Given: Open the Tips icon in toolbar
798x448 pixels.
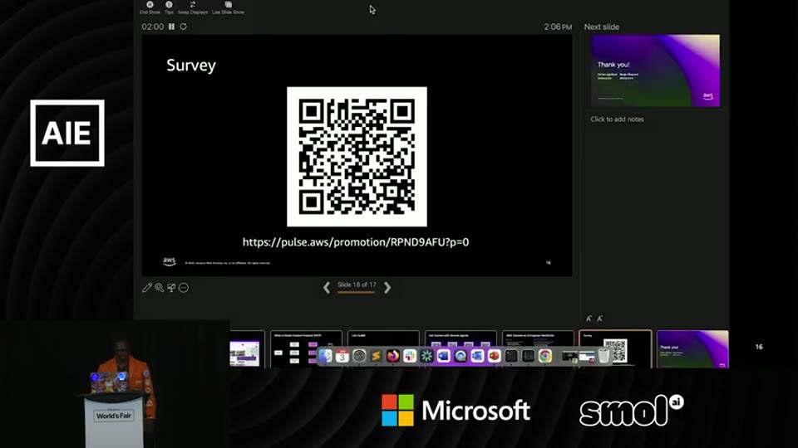Looking at the screenshot, I should (169, 7).
